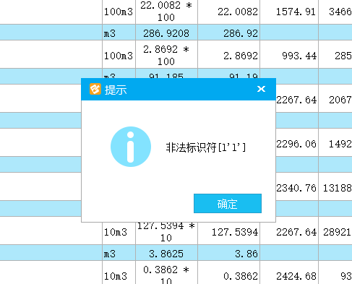Select the quantity cell 2.8692
The image size is (352, 284).
click(x=229, y=54)
